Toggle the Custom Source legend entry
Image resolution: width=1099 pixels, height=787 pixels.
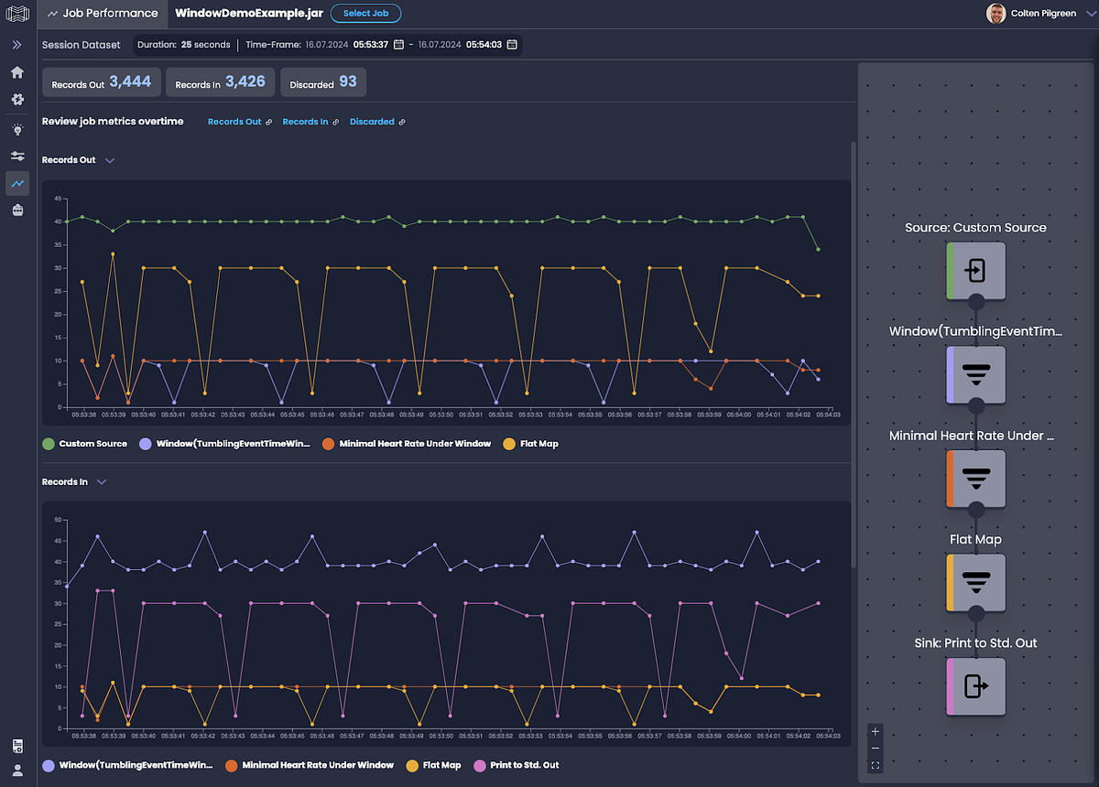click(x=84, y=443)
